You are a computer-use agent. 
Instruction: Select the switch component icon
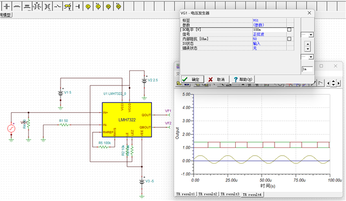[57, 7]
